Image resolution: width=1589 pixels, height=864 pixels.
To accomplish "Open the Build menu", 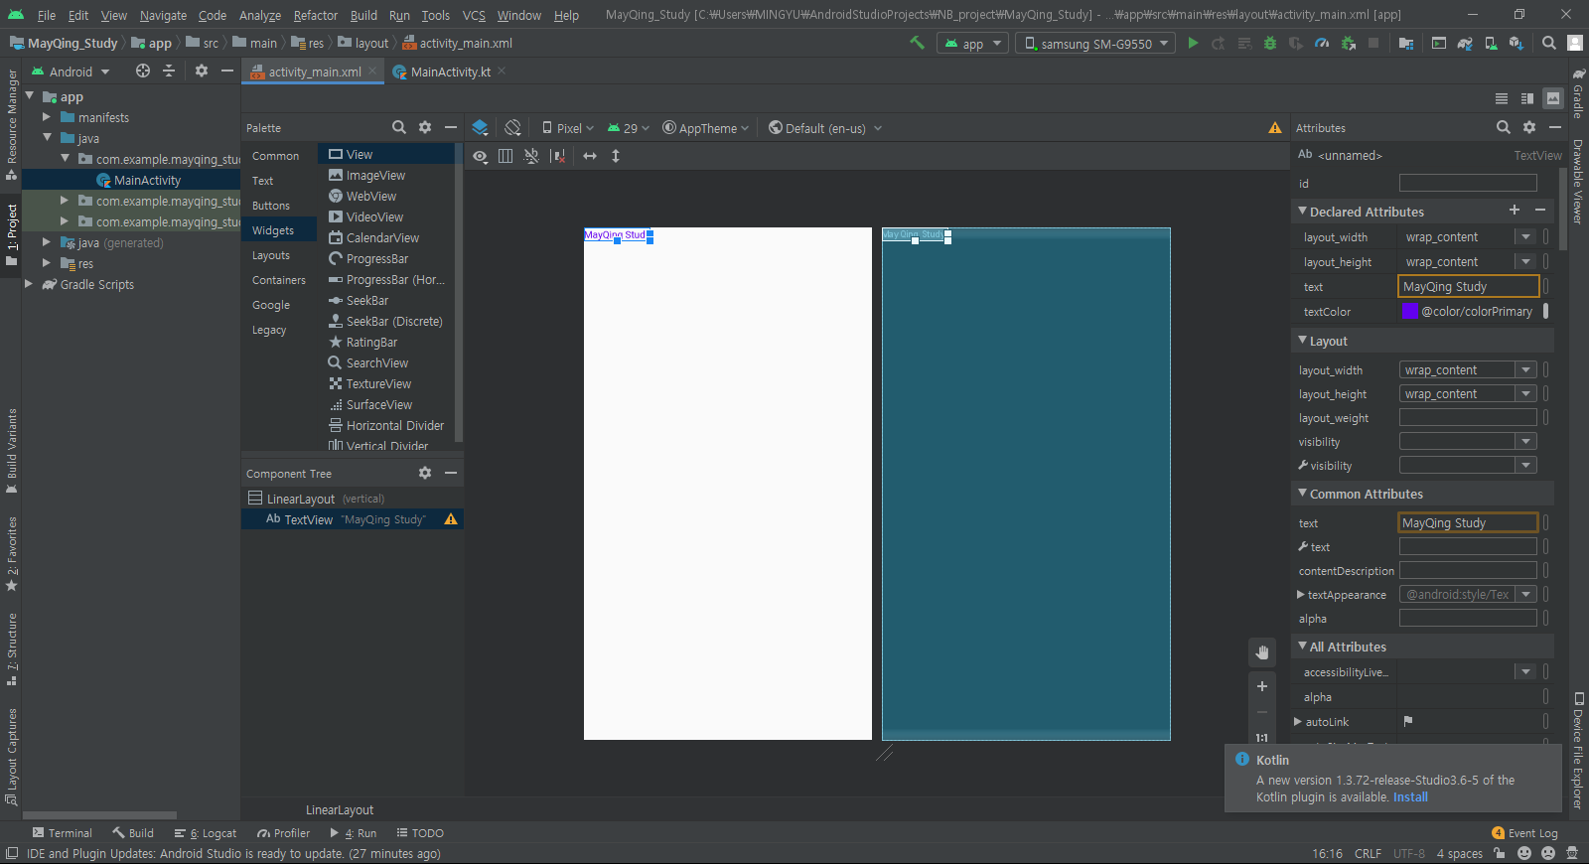I will [363, 15].
